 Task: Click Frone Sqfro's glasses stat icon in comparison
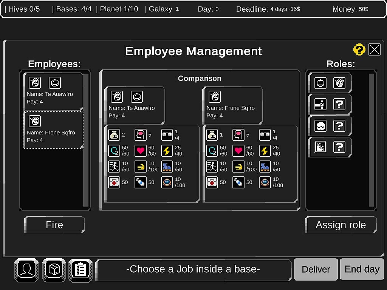[x=265, y=135]
